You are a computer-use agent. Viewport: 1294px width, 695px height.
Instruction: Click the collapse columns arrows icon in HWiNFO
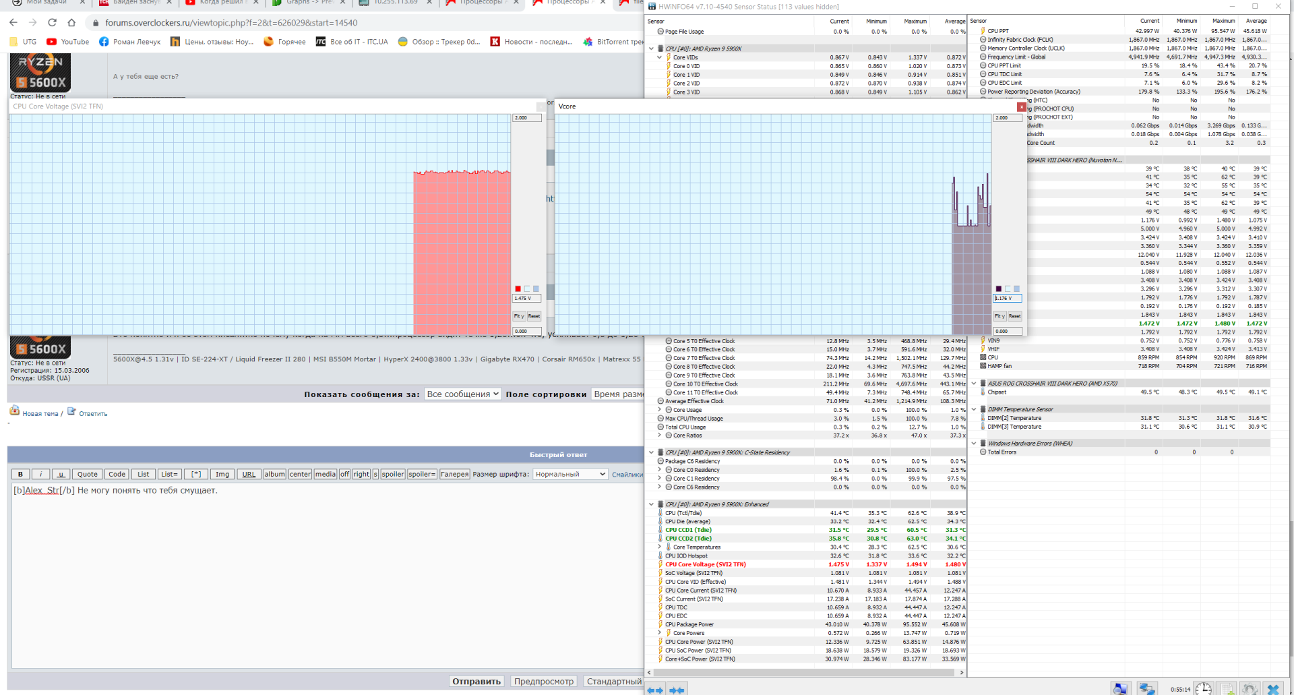(x=677, y=690)
